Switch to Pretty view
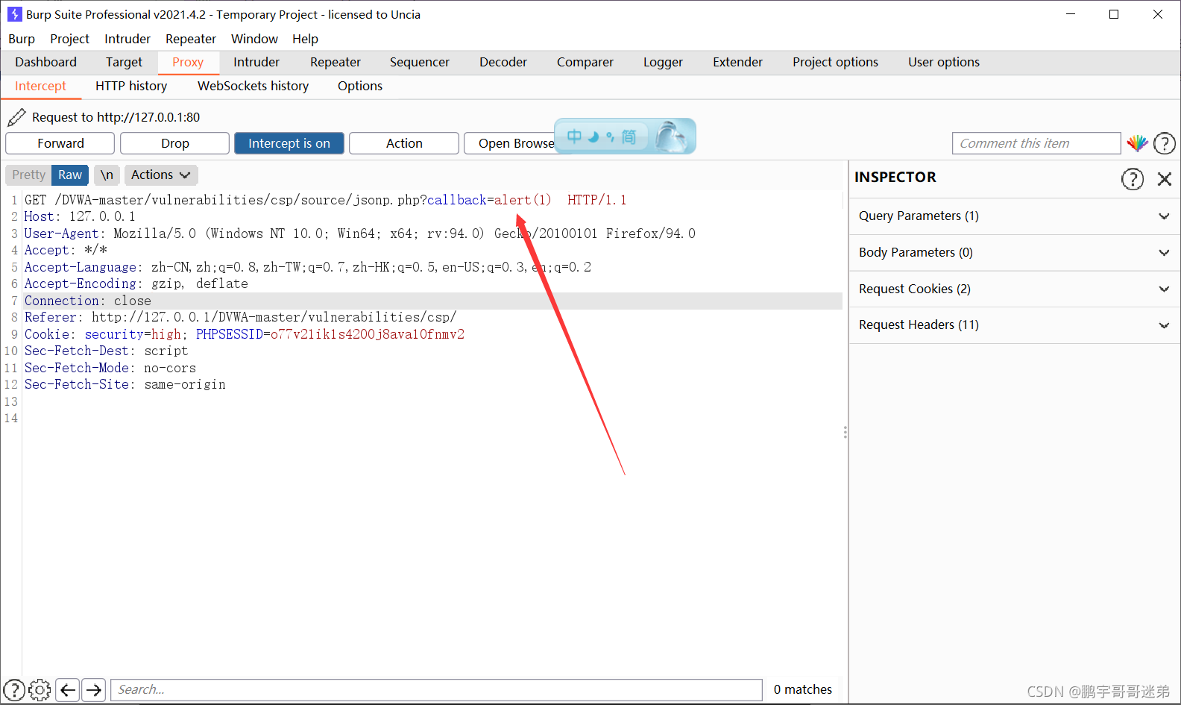The width and height of the screenshot is (1181, 705). coord(28,175)
